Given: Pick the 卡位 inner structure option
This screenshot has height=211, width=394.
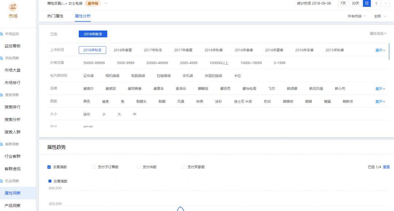Looking at the screenshot, I should (237, 75).
